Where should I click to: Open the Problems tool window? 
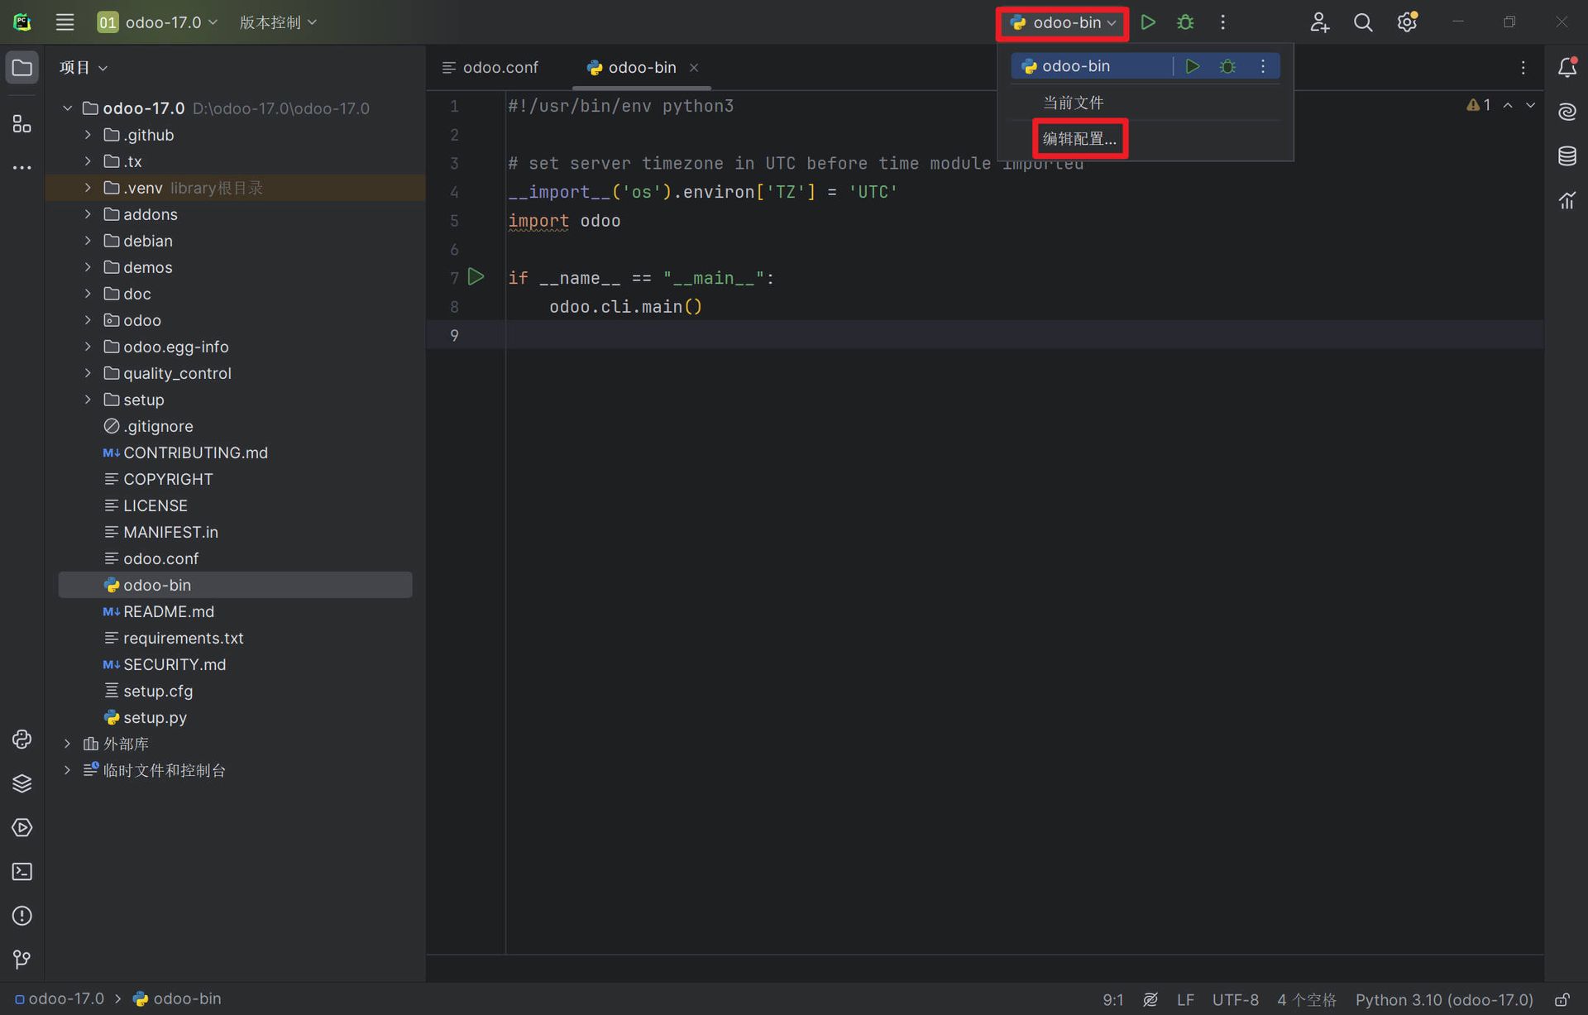tap(22, 916)
